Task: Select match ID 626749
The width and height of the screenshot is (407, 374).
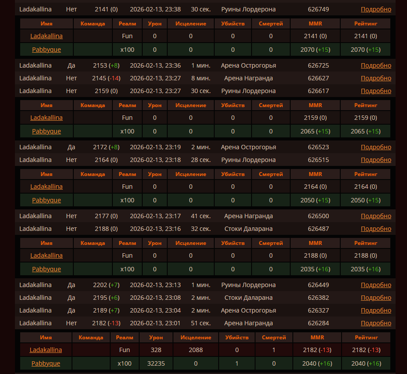Action: [318, 9]
